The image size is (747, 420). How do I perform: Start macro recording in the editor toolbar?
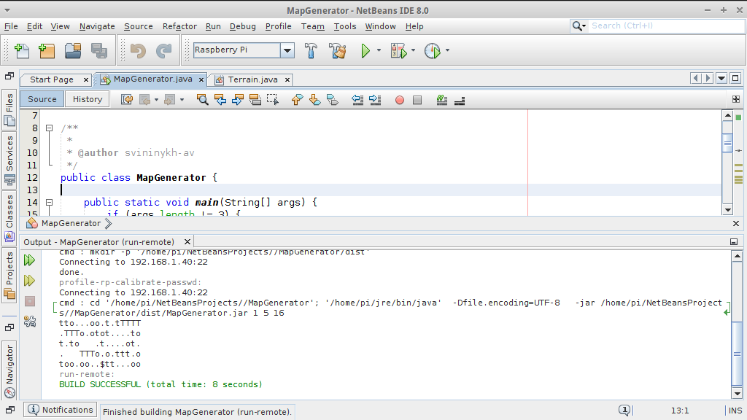pos(398,99)
